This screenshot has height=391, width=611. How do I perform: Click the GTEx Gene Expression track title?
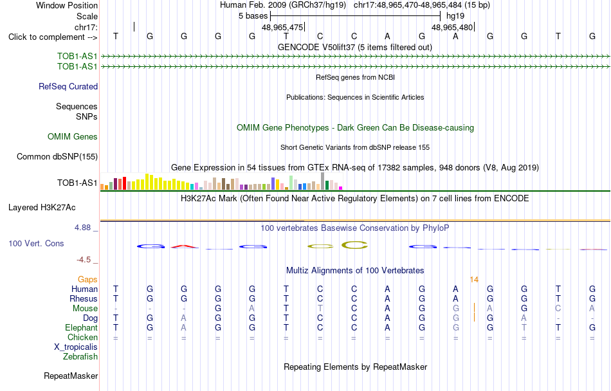click(355, 167)
